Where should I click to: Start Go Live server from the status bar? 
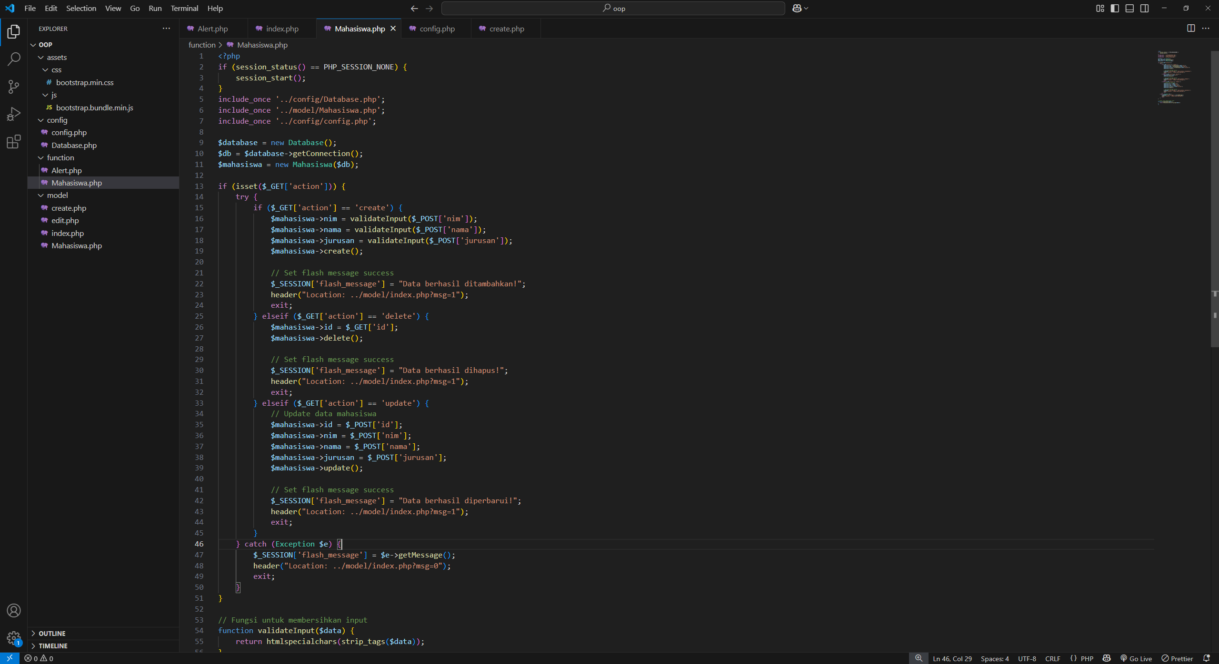tap(1137, 658)
